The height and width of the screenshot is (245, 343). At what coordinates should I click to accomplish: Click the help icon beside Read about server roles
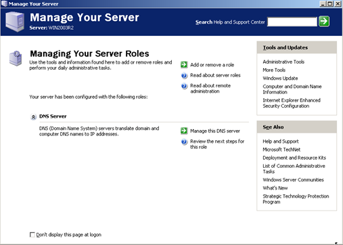pos(184,75)
